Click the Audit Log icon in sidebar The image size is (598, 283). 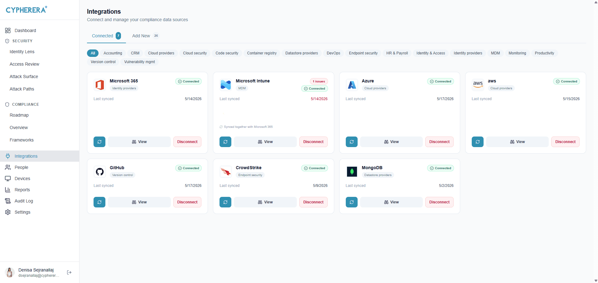(x=8, y=201)
